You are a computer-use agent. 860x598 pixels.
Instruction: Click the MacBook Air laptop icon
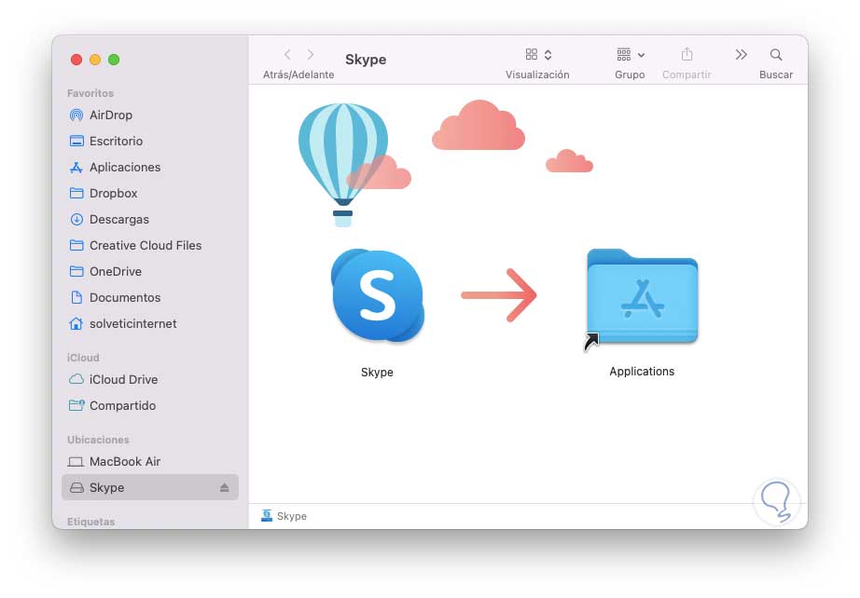76,462
